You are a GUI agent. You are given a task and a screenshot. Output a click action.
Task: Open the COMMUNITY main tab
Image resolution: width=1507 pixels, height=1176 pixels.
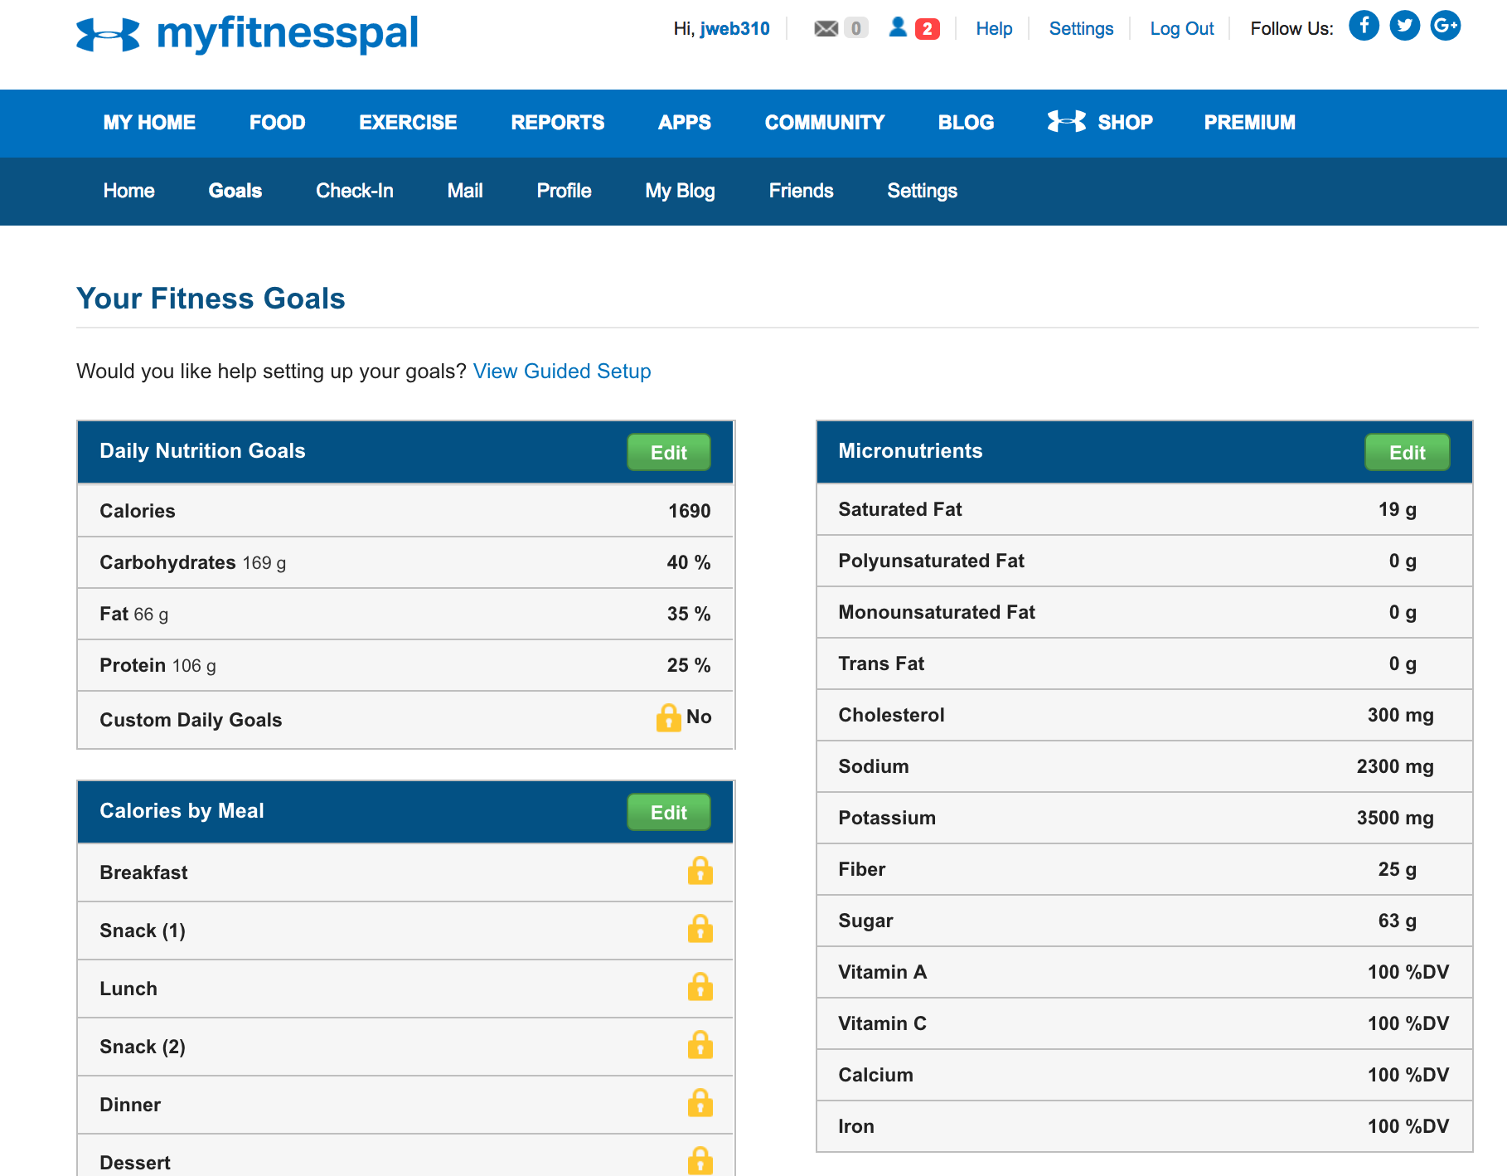(x=825, y=123)
